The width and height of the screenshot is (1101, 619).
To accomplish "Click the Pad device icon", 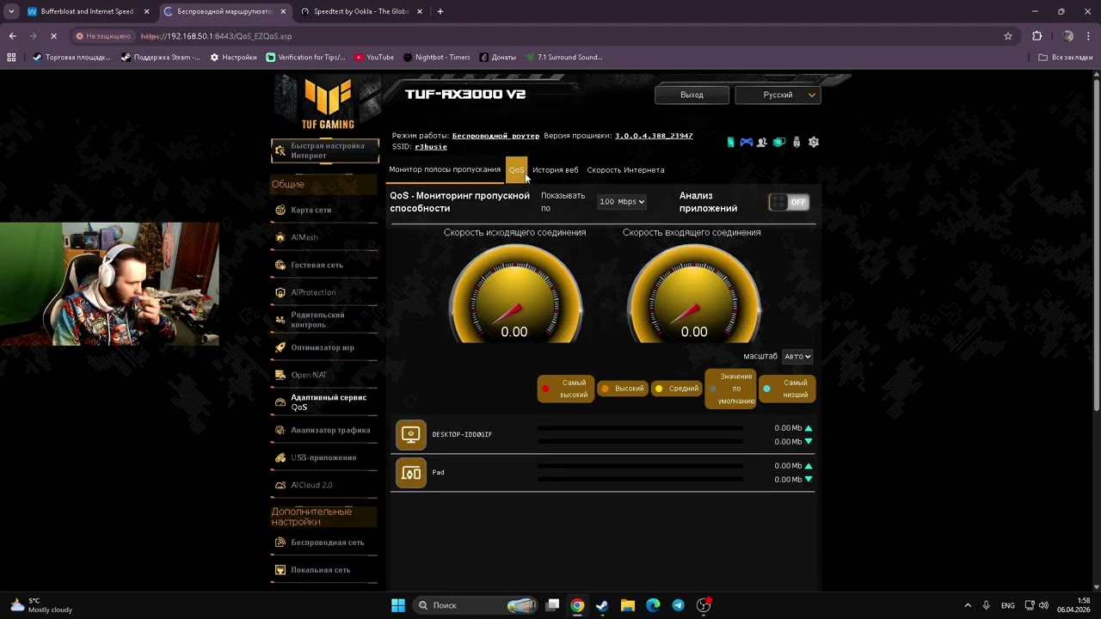I will 411,472.
